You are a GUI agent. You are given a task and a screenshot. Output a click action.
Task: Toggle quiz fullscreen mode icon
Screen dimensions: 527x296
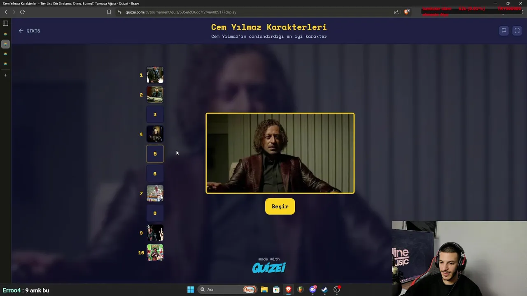[x=517, y=31]
